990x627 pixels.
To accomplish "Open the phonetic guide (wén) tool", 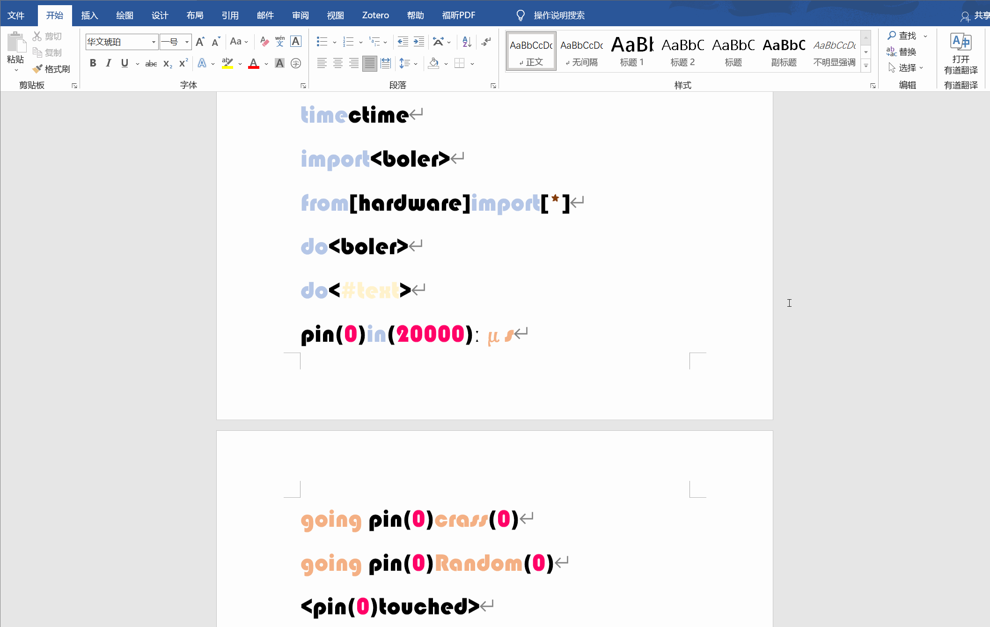I will [x=280, y=42].
